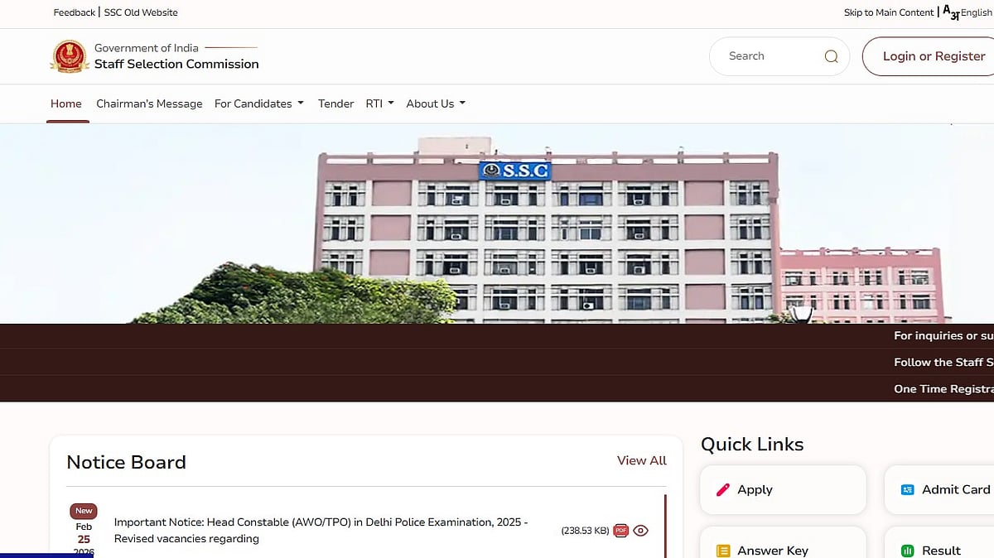Click View All on Notice Board
This screenshot has width=994, height=558.
[x=641, y=460]
